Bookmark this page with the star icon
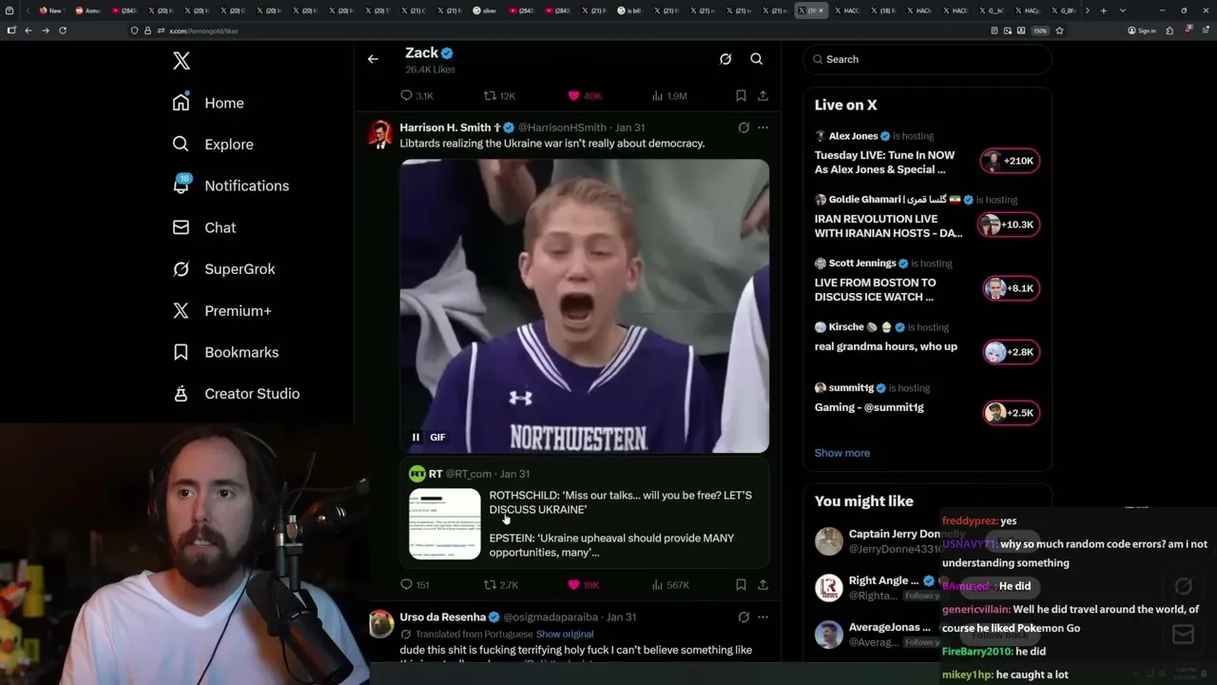Screen dimensions: 1217x685 point(1059,30)
